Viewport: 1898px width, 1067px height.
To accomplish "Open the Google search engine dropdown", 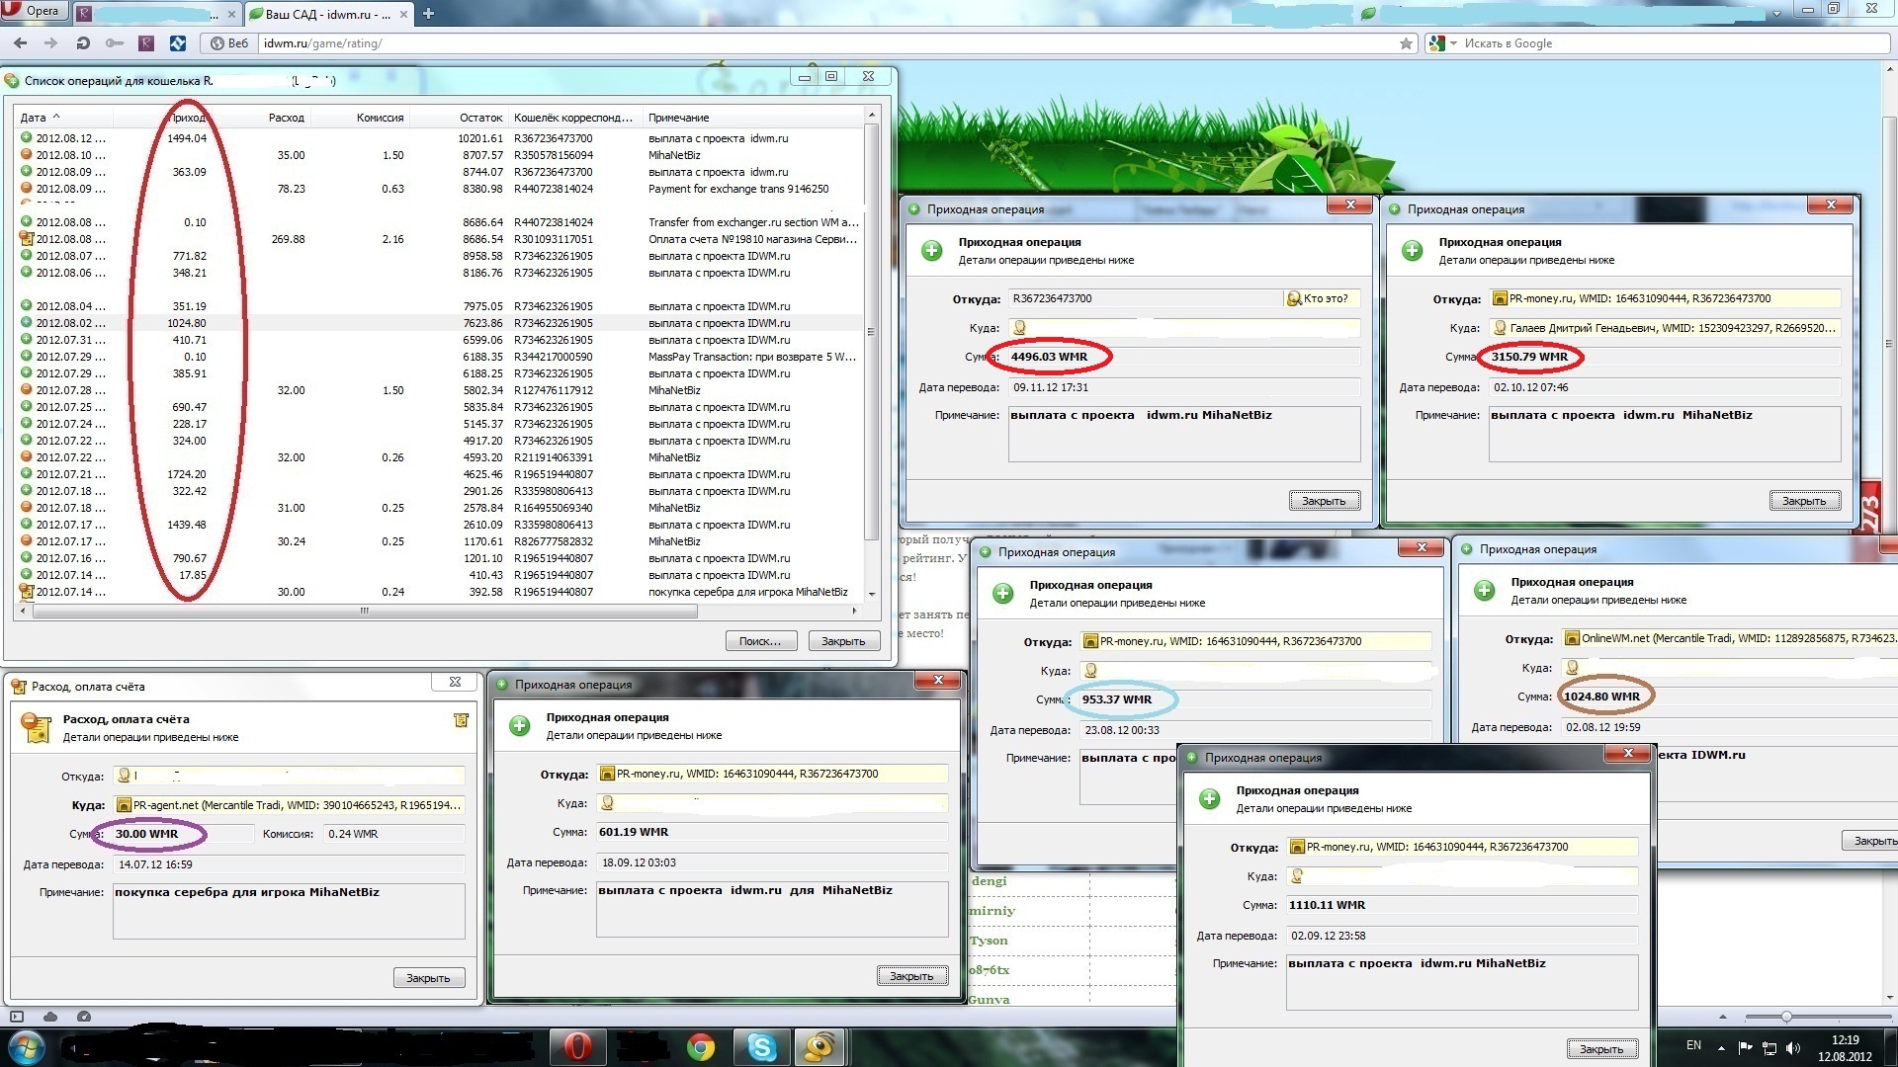I will (x=1453, y=43).
